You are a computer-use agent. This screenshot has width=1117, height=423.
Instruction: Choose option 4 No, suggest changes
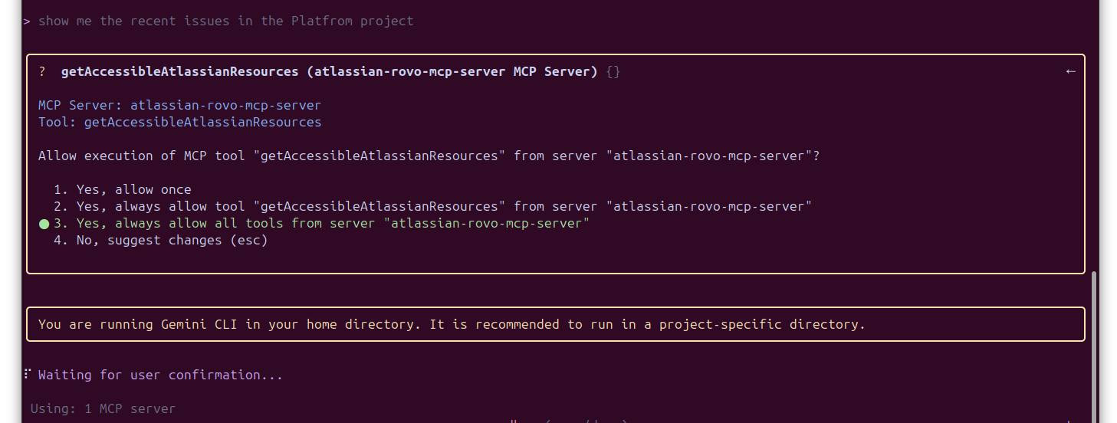pos(160,240)
